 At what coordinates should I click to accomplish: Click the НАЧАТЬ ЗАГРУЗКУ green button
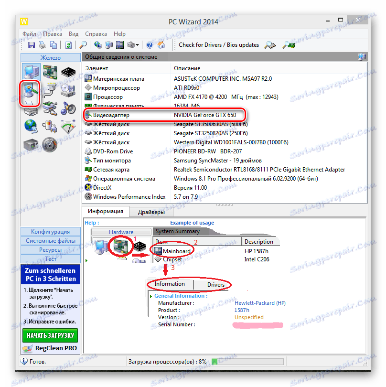(x=50, y=335)
